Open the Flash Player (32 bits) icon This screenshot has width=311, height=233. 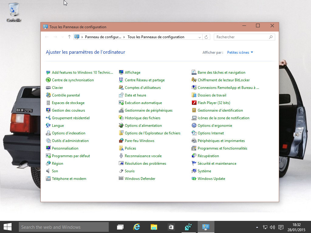coord(194,103)
